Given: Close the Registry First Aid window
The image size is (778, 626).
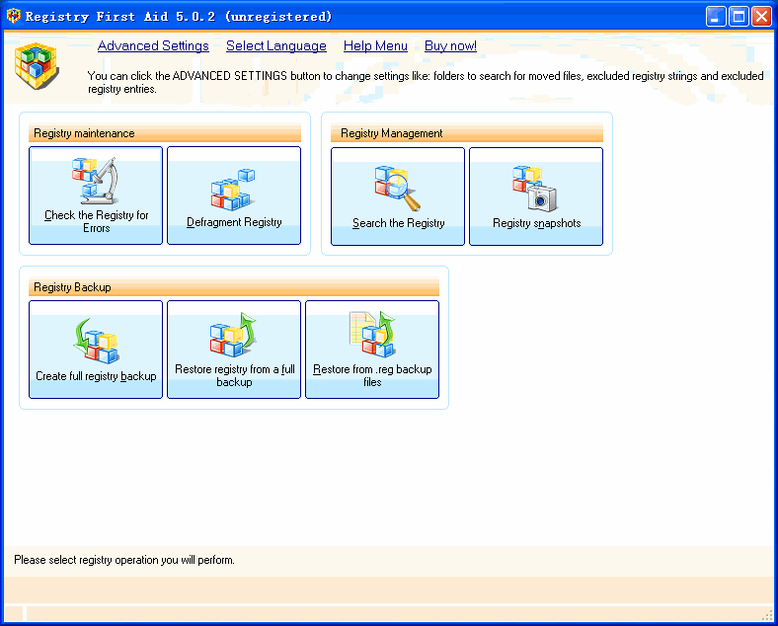Looking at the screenshot, I should pyautogui.click(x=761, y=17).
